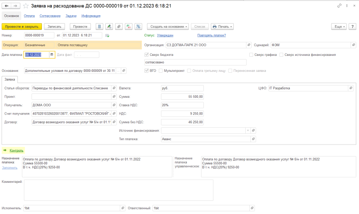The width and height of the screenshot is (359, 214).
Task: Open calendar picker for Дата платежа
Action: click(x=51, y=55)
